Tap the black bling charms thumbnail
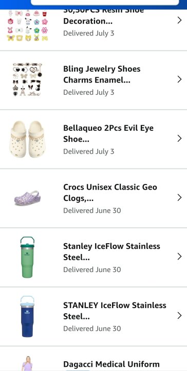This screenshot has height=371, width=187. pyautogui.click(x=27, y=79)
